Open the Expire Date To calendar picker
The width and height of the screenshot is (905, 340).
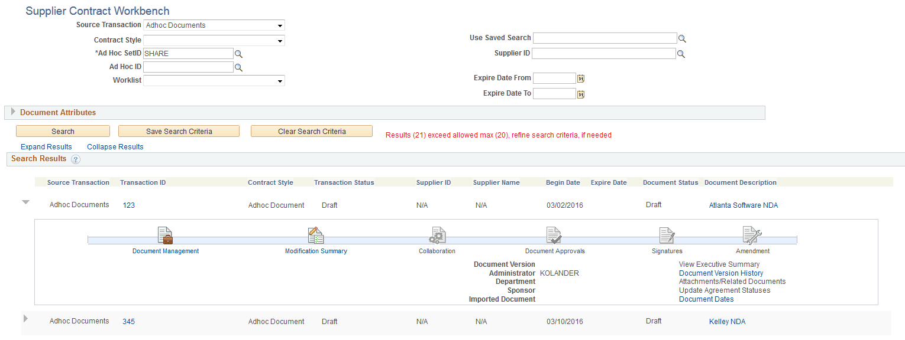580,93
